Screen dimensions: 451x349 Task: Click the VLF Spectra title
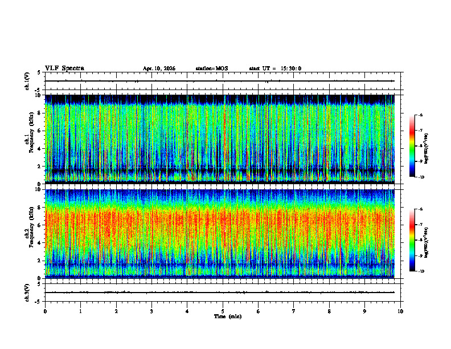point(64,68)
